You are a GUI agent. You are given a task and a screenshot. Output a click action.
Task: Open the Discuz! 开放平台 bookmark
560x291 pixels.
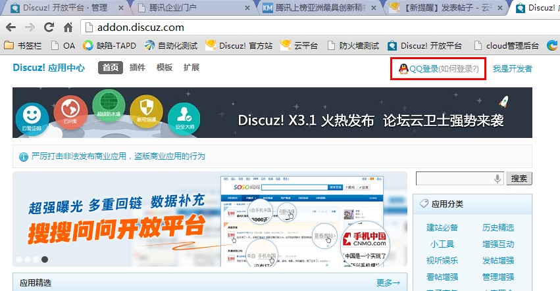tap(424, 45)
